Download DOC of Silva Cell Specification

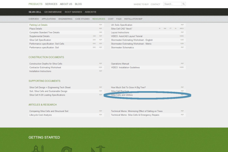[x=94, y=40]
